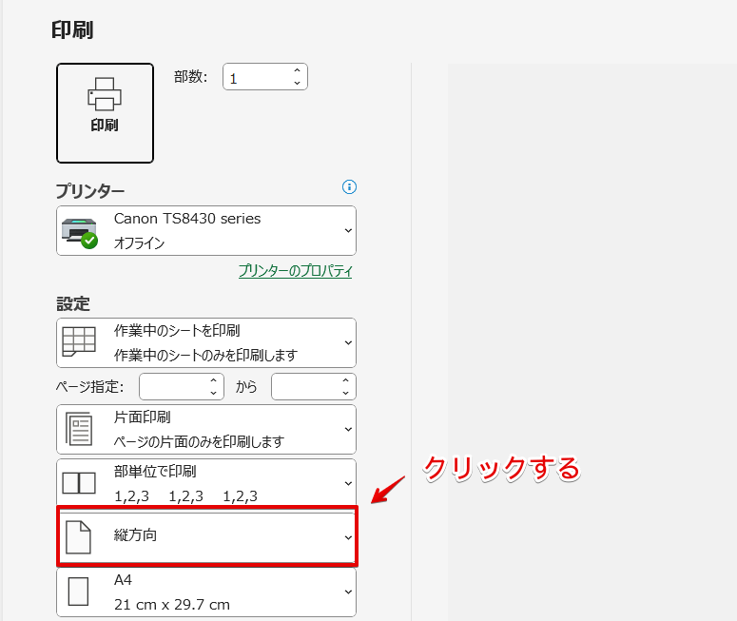Increase copies with the 部数 up arrow
Screen dimensions: 737x621
(297, 70)
